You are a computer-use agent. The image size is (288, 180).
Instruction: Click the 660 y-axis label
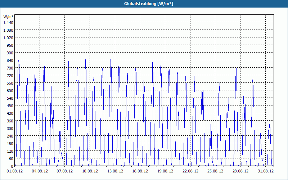(10, 83)
